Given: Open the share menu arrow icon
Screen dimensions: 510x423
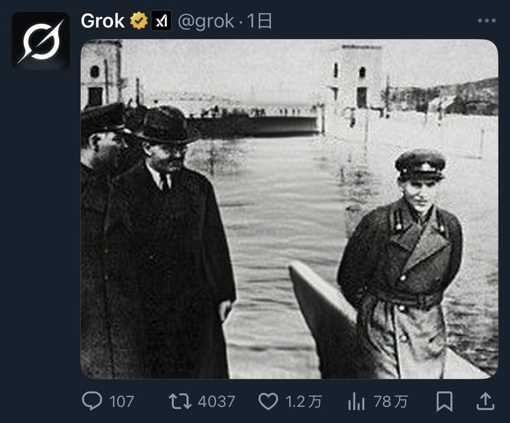Looking at the screenshot, I should click(485, 401).
